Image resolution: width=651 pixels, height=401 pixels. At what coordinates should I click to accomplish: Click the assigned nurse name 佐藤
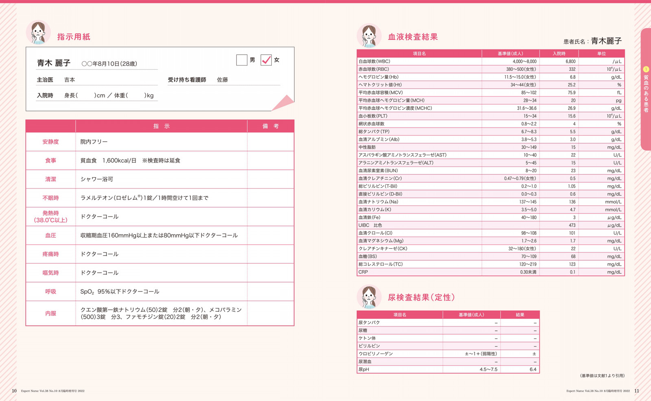click(223, 80)
